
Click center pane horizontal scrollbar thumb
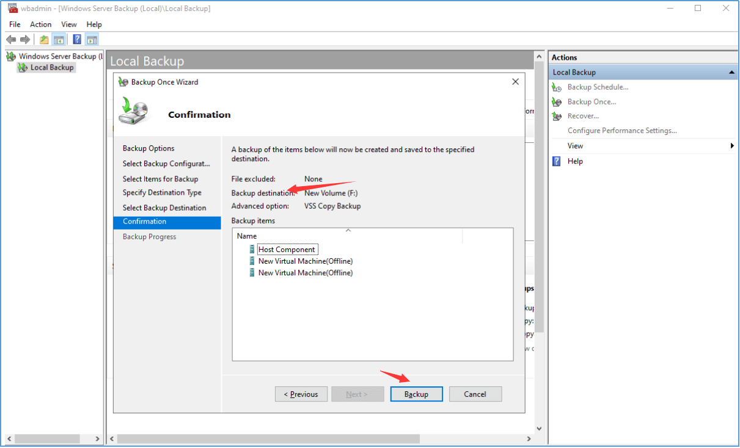[268, 439]
